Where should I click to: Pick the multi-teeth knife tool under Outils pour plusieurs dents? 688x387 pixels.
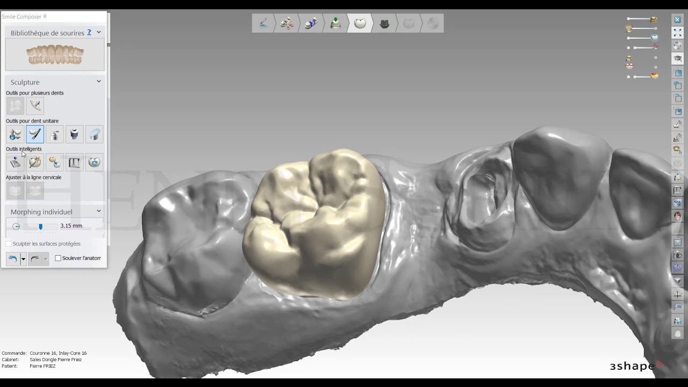pyautogui.click(x=35, y=106)
